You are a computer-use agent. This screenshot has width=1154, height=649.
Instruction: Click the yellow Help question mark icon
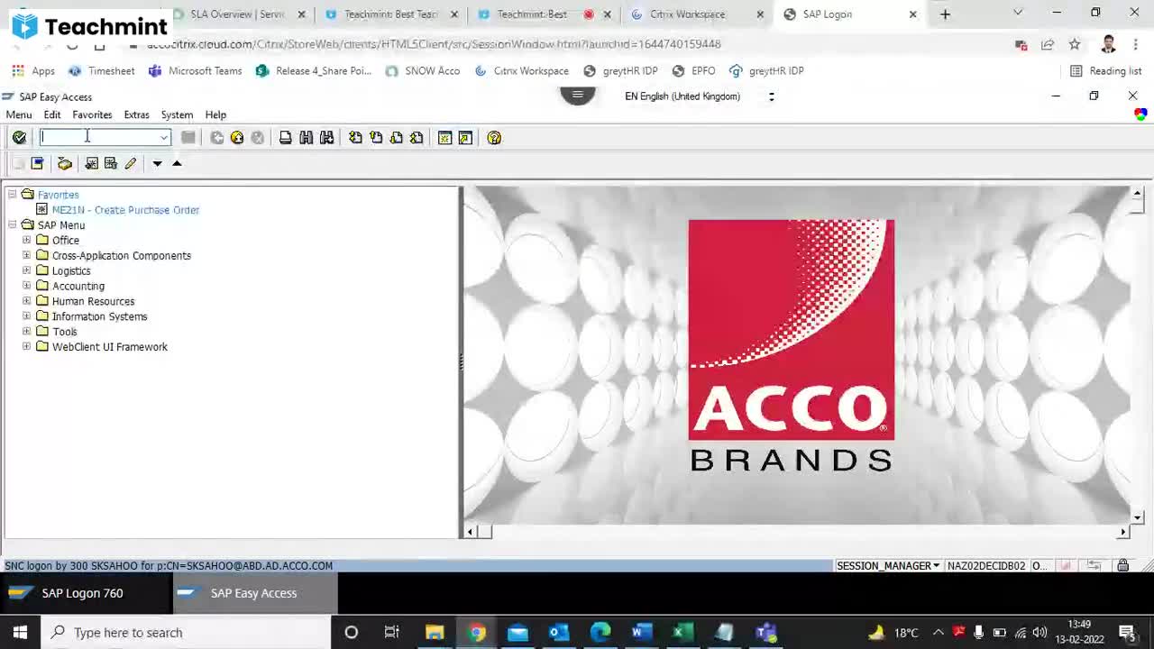(x=494, y=137)
